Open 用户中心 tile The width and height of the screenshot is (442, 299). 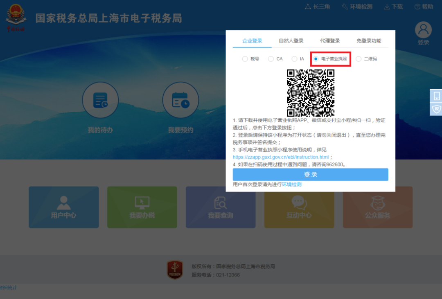[x=64, y=207]
